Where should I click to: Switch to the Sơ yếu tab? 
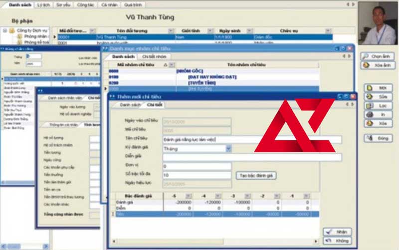pos(63,5)
